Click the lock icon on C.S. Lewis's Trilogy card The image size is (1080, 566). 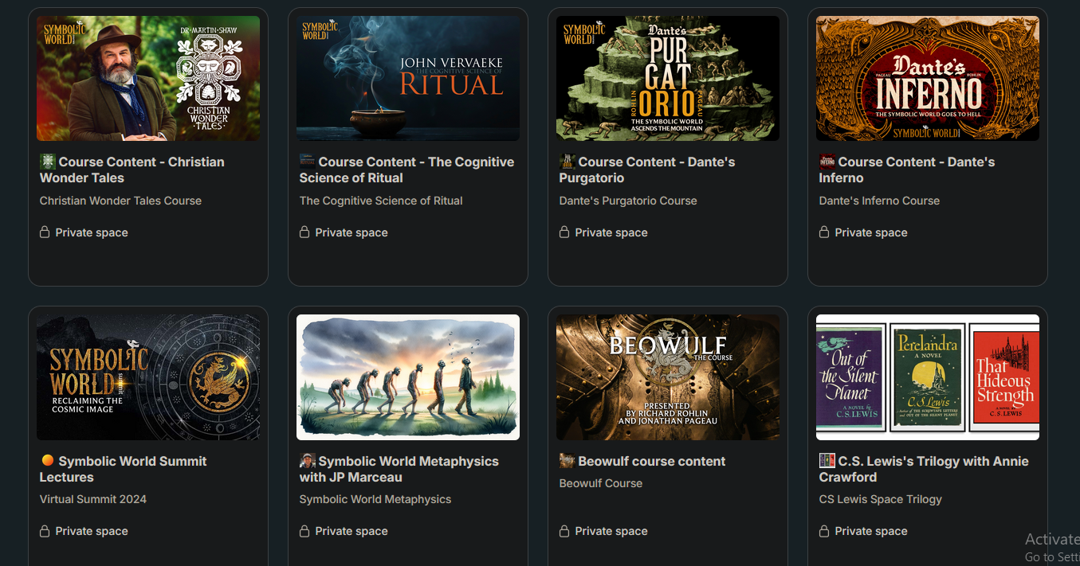tap(824, 530)
